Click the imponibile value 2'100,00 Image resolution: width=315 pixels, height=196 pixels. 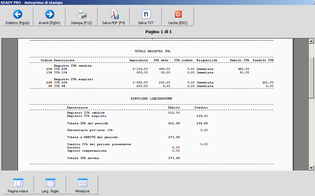[x=140, y=69]
